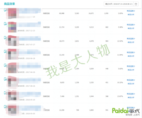Click the mobile icon in the 21,724 row

[5, 24]
